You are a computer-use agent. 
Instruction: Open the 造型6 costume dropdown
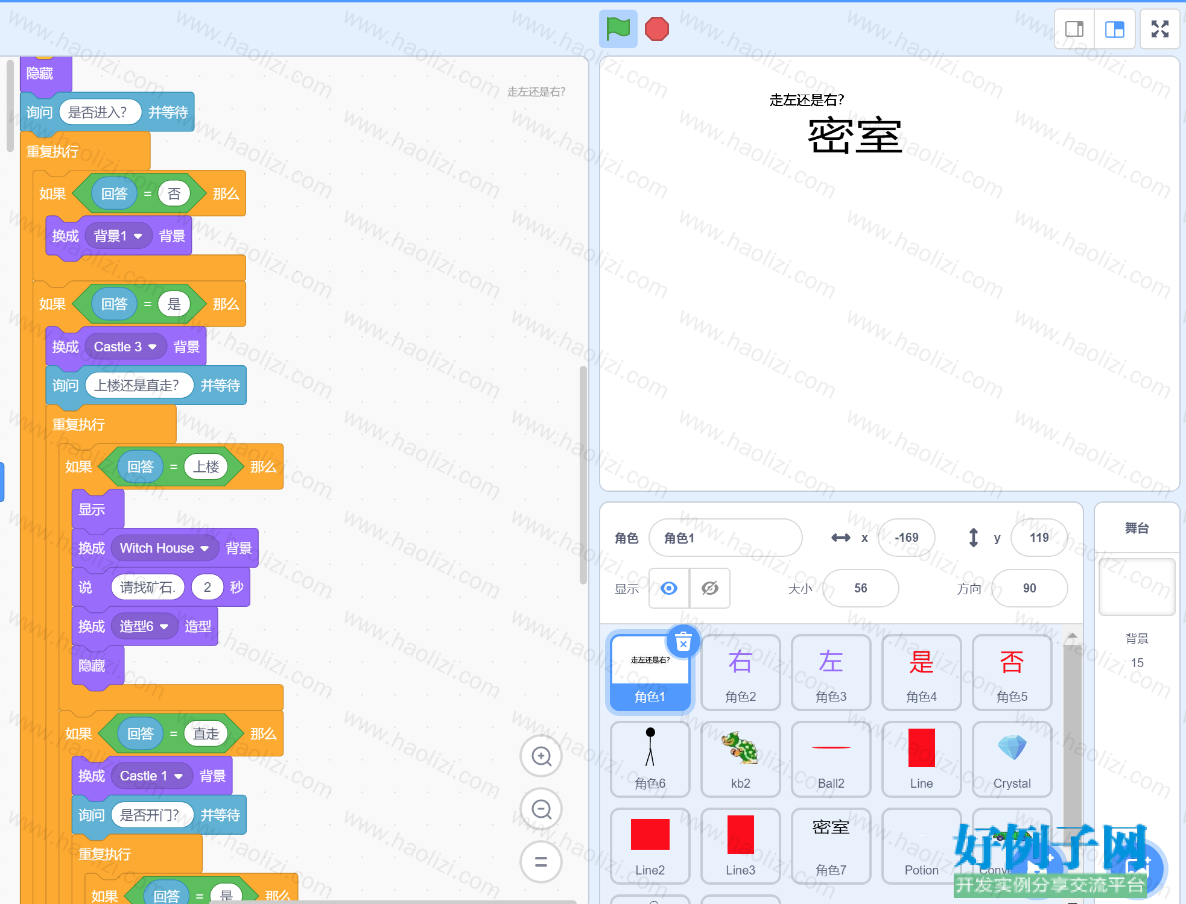coord(144,626)
